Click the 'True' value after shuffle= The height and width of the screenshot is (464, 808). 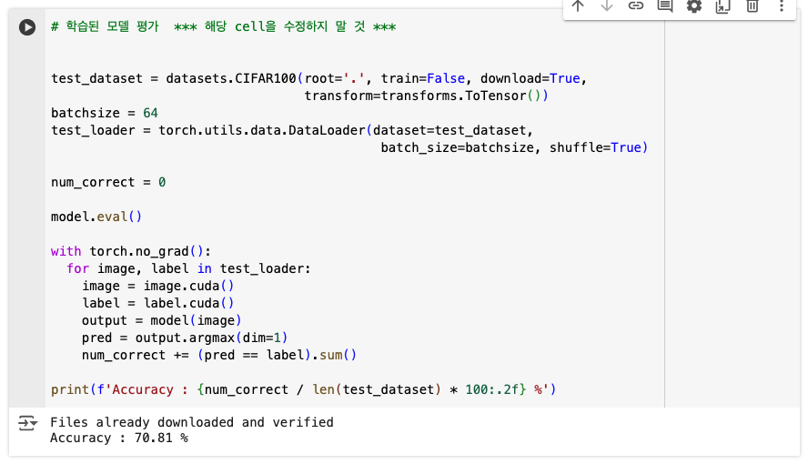(626, 147)
